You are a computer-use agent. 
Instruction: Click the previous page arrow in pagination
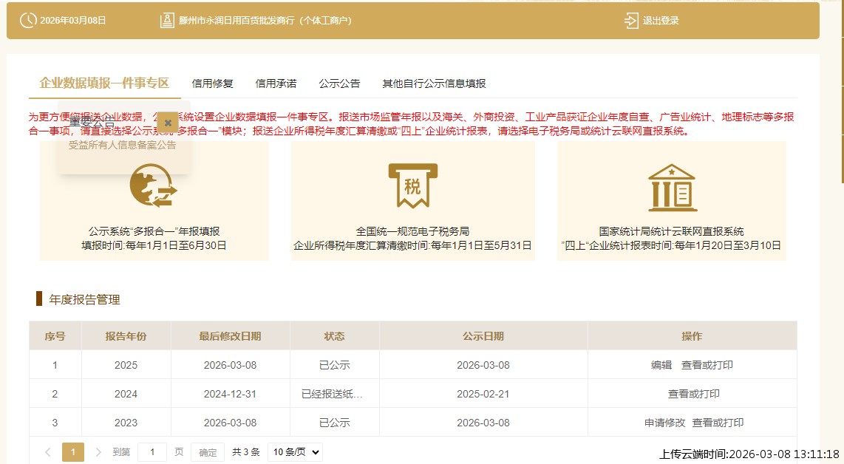pyautogui.click(x=47, y=451)
